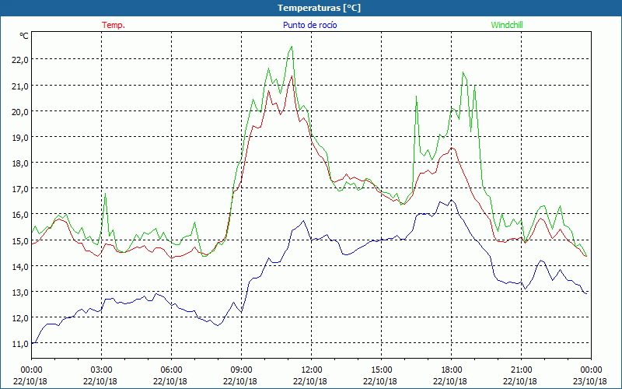The height and width of the screenshot is (389, 622).
Task: Click the 12,0 y-axis value
Action: coord(20,318)
